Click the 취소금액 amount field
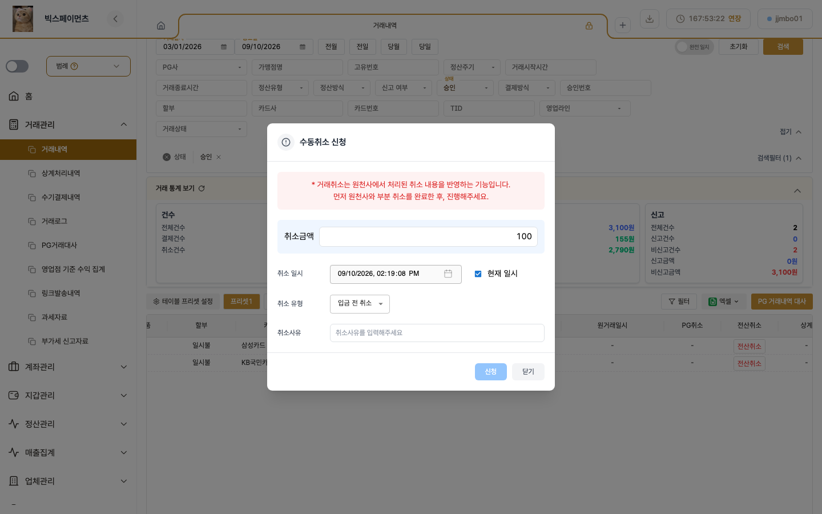Image resolution: width=822 pixels, height=514 pixels. point(428,236)
